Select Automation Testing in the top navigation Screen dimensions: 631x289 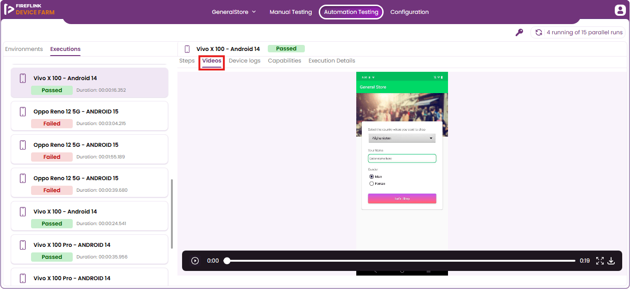351,12
